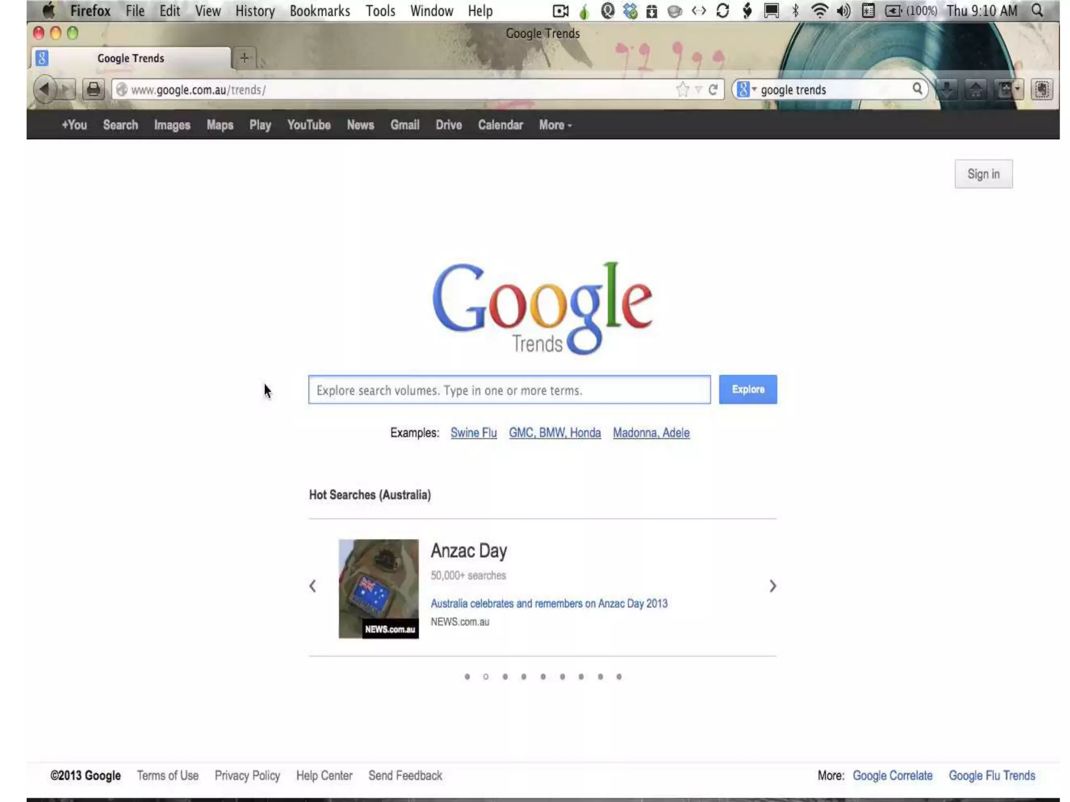This screenshot has width=1070, height=802.
Task: Select the last carousel pagination dot
Action: (x=619, y=677)
